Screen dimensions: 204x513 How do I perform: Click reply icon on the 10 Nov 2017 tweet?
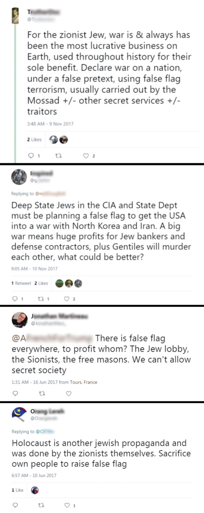pyautogui.click(x=15, y=299)
